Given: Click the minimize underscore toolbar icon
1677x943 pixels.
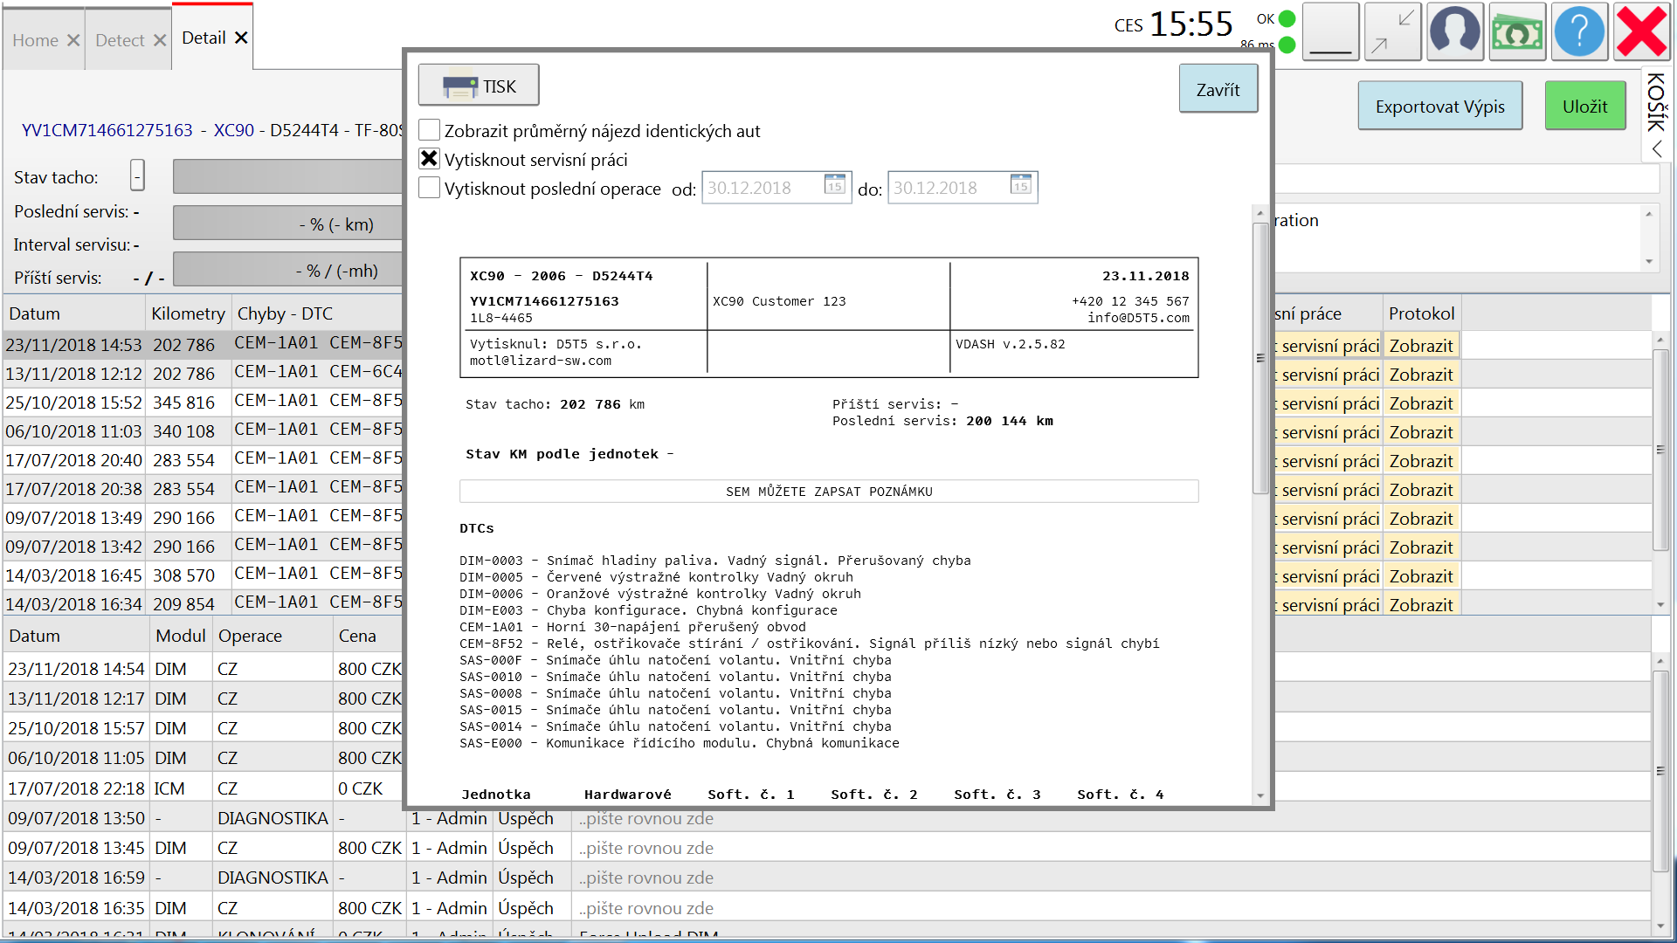Looking at the screenshot, I should tap(1330, 32).
